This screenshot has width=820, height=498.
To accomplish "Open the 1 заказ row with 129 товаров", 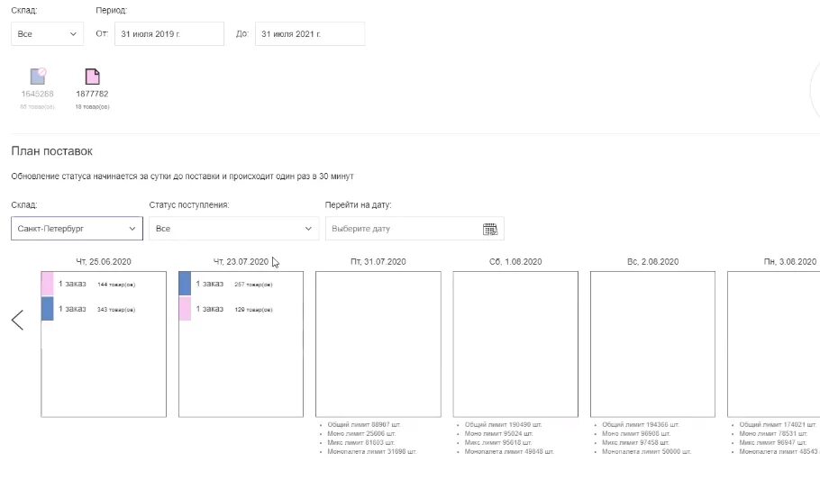I will (x=241, y=309).
